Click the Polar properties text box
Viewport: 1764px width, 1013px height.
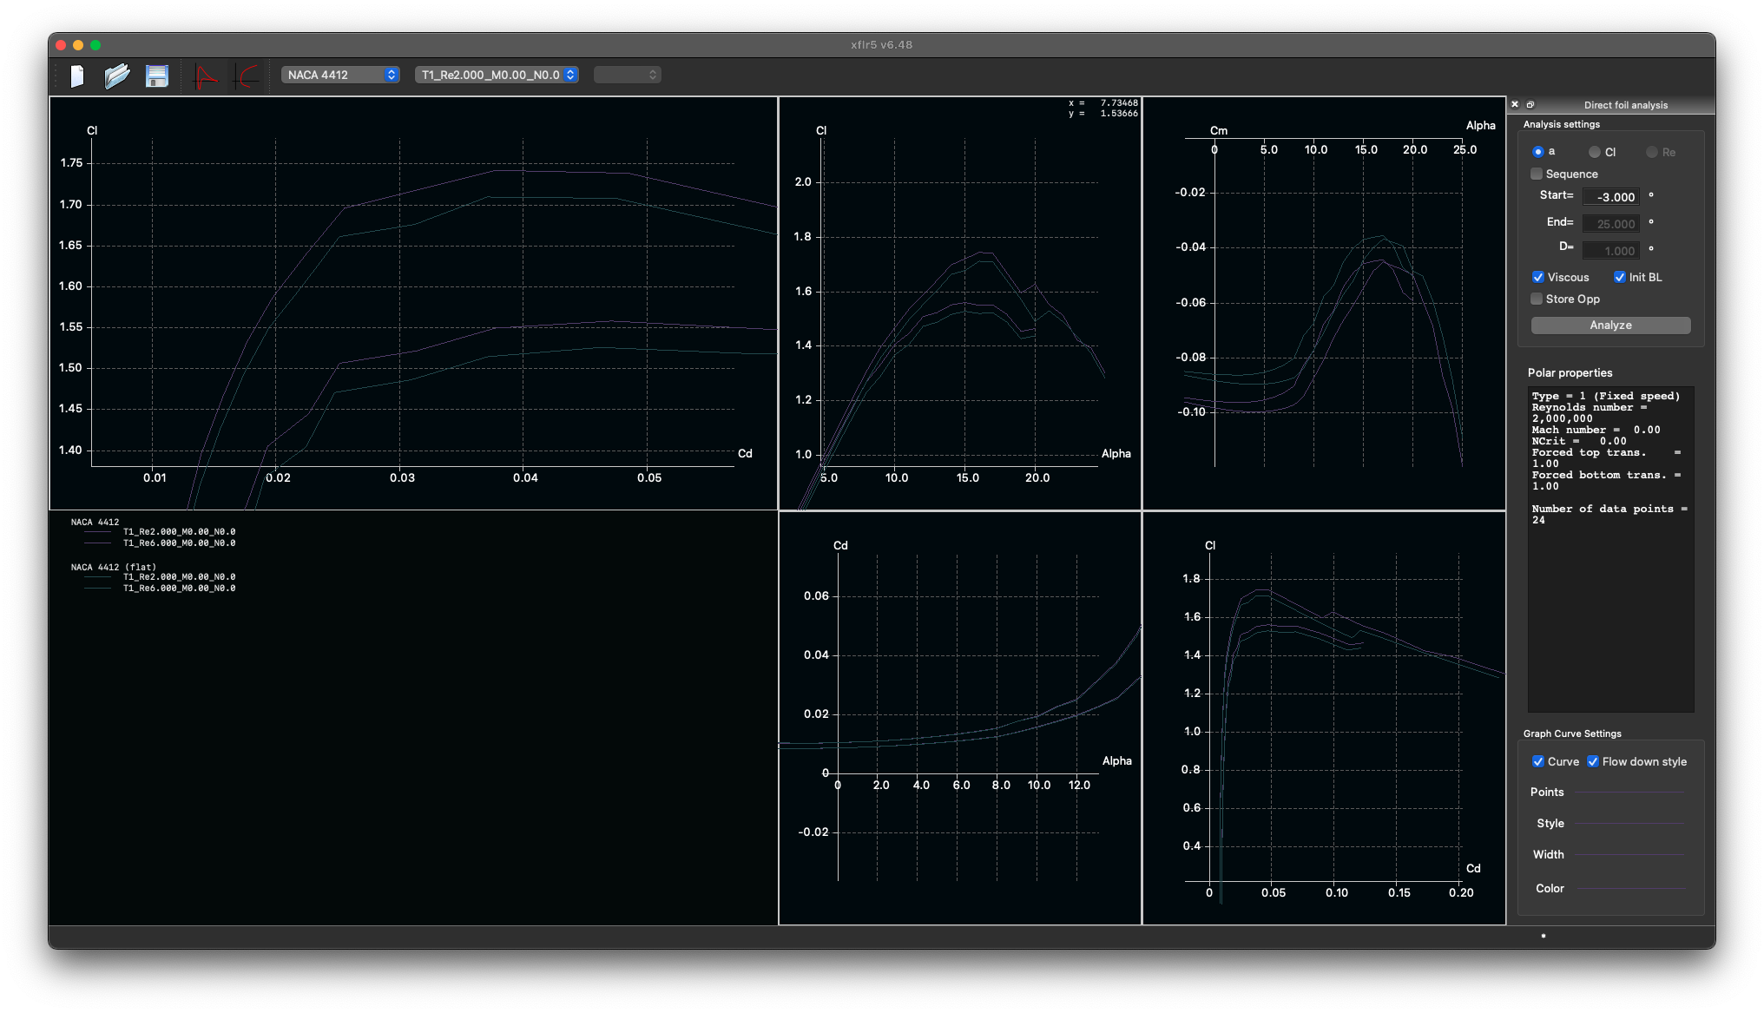tap(1610, 549)
